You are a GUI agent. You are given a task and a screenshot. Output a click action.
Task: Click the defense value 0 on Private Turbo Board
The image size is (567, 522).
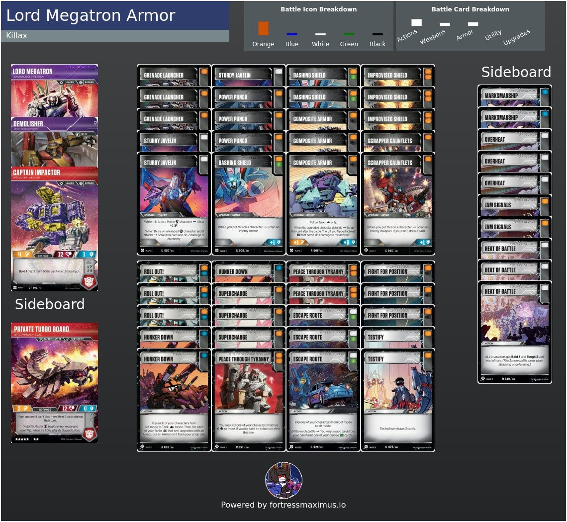(88, 409)
